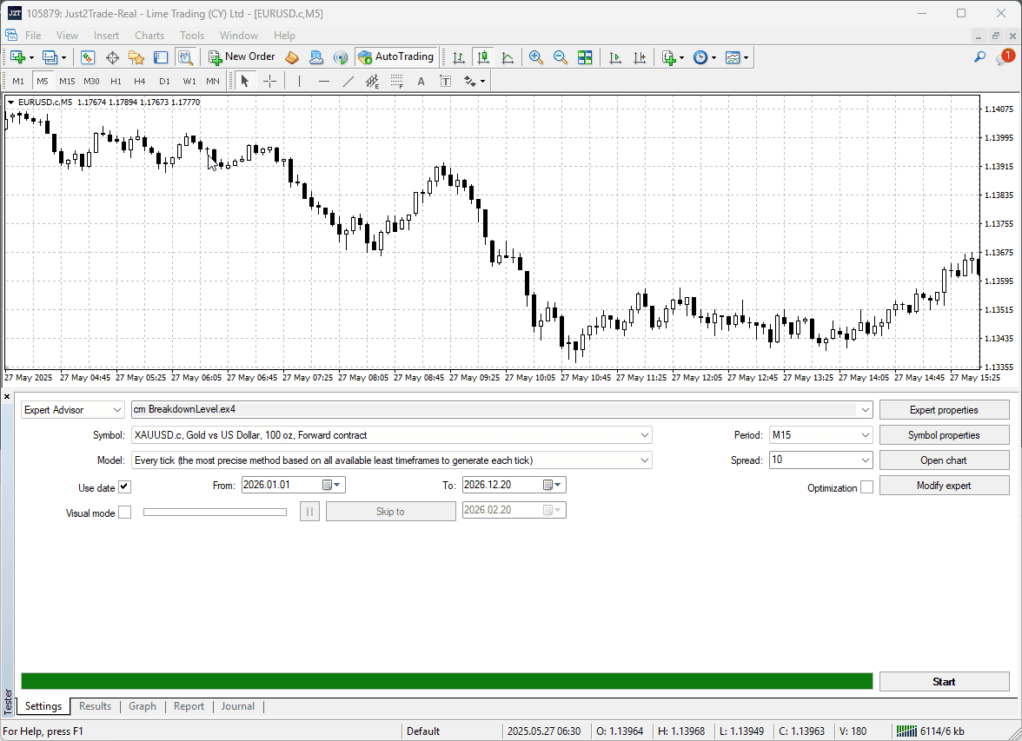Click the Zoom In magnifier icon
The width and height of the screenshot is (1022, 741).
point(535,57)
